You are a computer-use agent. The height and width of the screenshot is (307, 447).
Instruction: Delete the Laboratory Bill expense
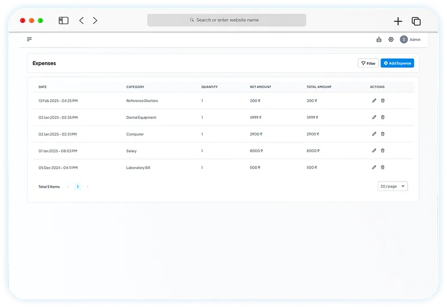382,168
